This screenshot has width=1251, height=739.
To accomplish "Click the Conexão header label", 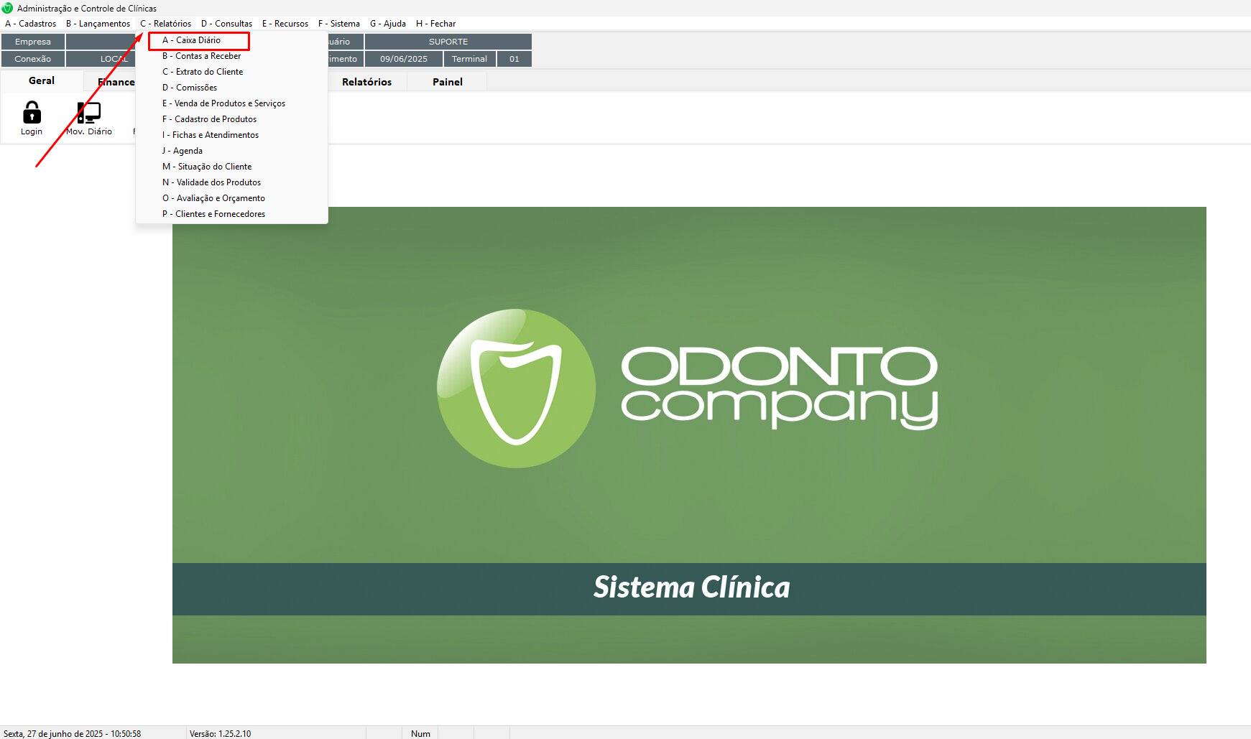I will click(x=33, y=59).
